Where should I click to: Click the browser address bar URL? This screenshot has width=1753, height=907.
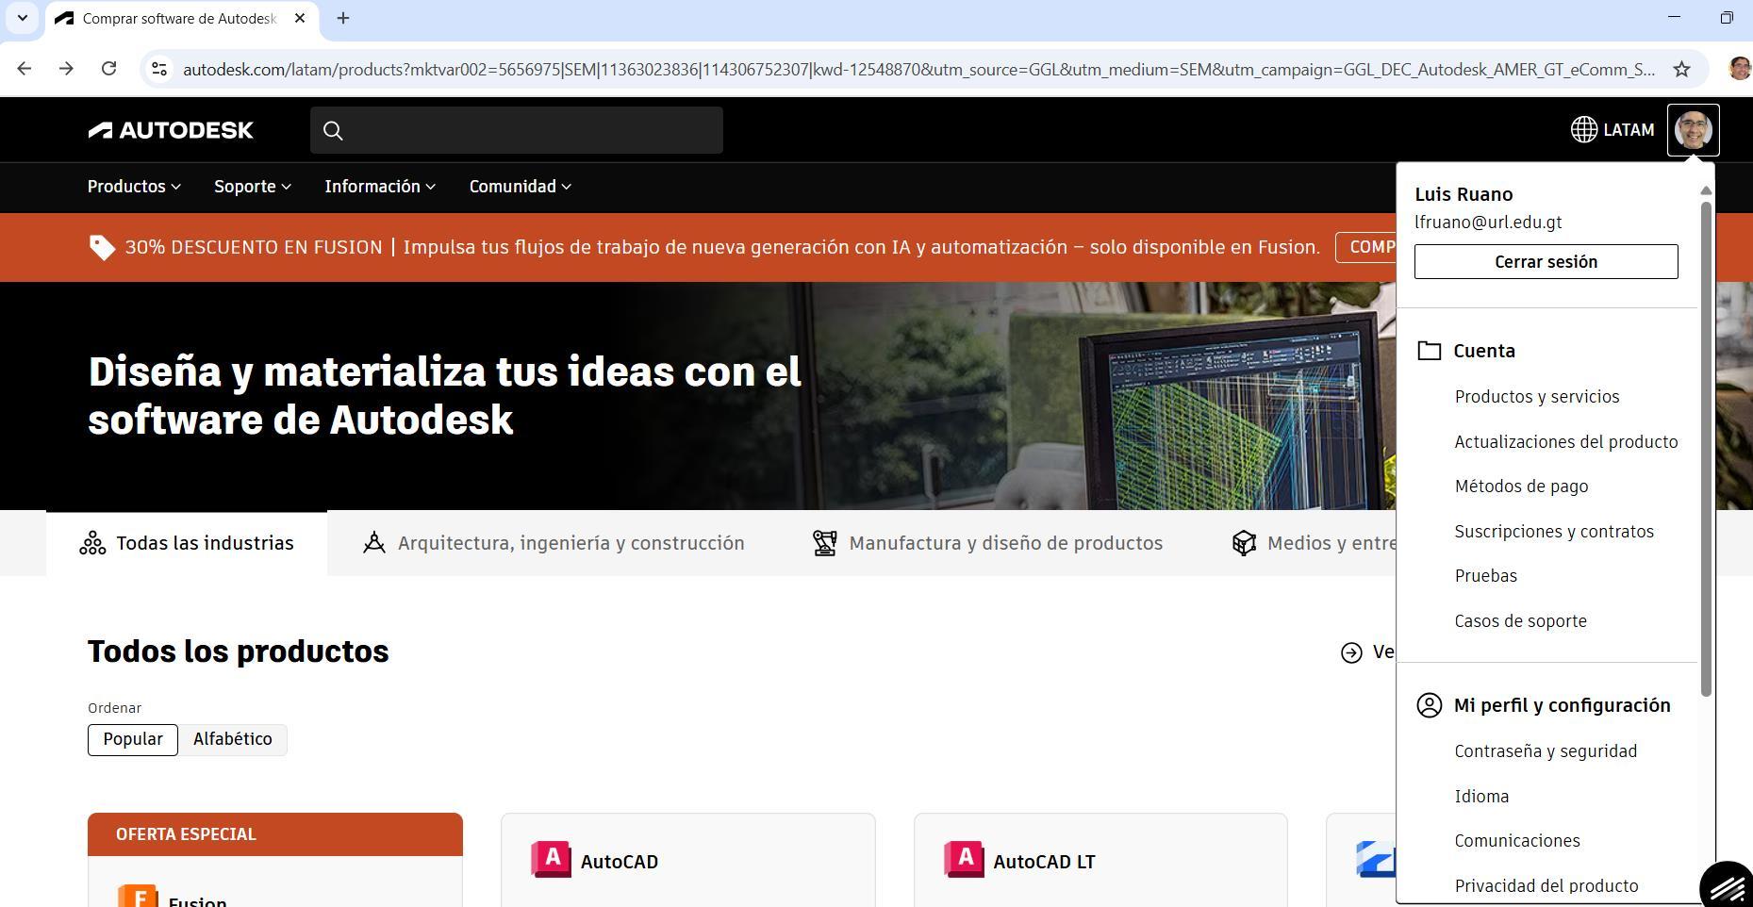(x=918, y=69)
